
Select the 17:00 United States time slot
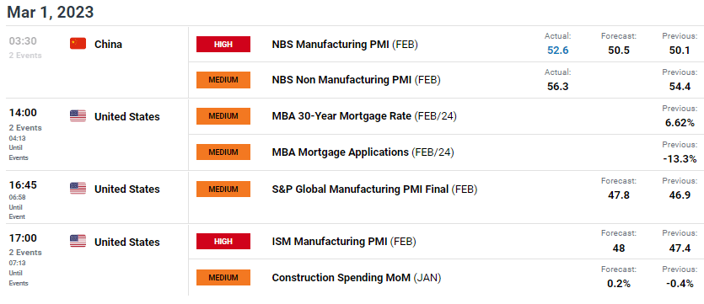pyautogui.click(x=23, y=238)
